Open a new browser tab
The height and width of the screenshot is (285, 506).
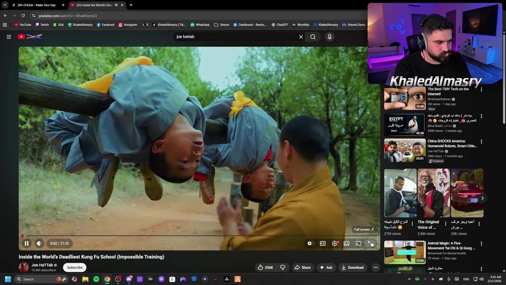pyautogui.click(x=131, y=5)
